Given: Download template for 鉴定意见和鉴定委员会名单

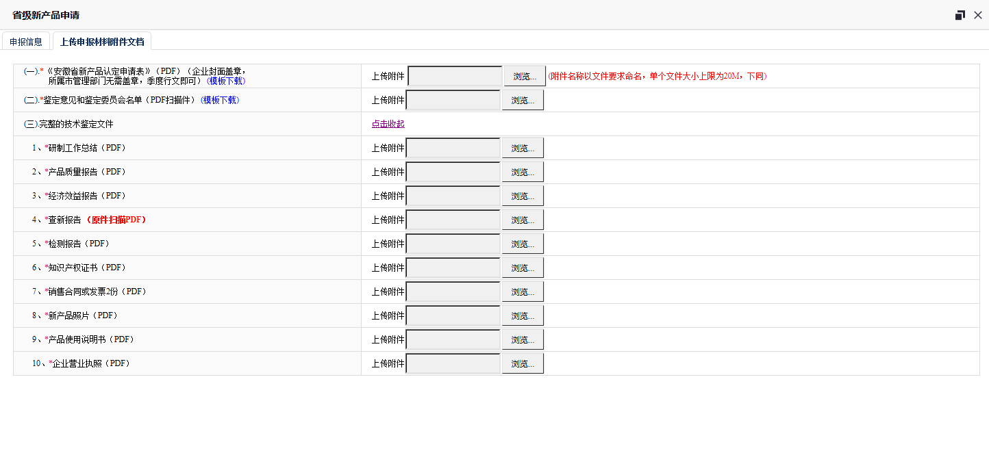Looking at the screenshot, I should pos(220,100).
